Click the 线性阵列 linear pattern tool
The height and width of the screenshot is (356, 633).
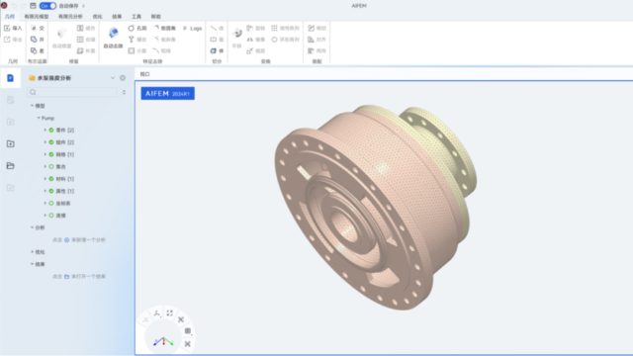click(x=285, y=29)
